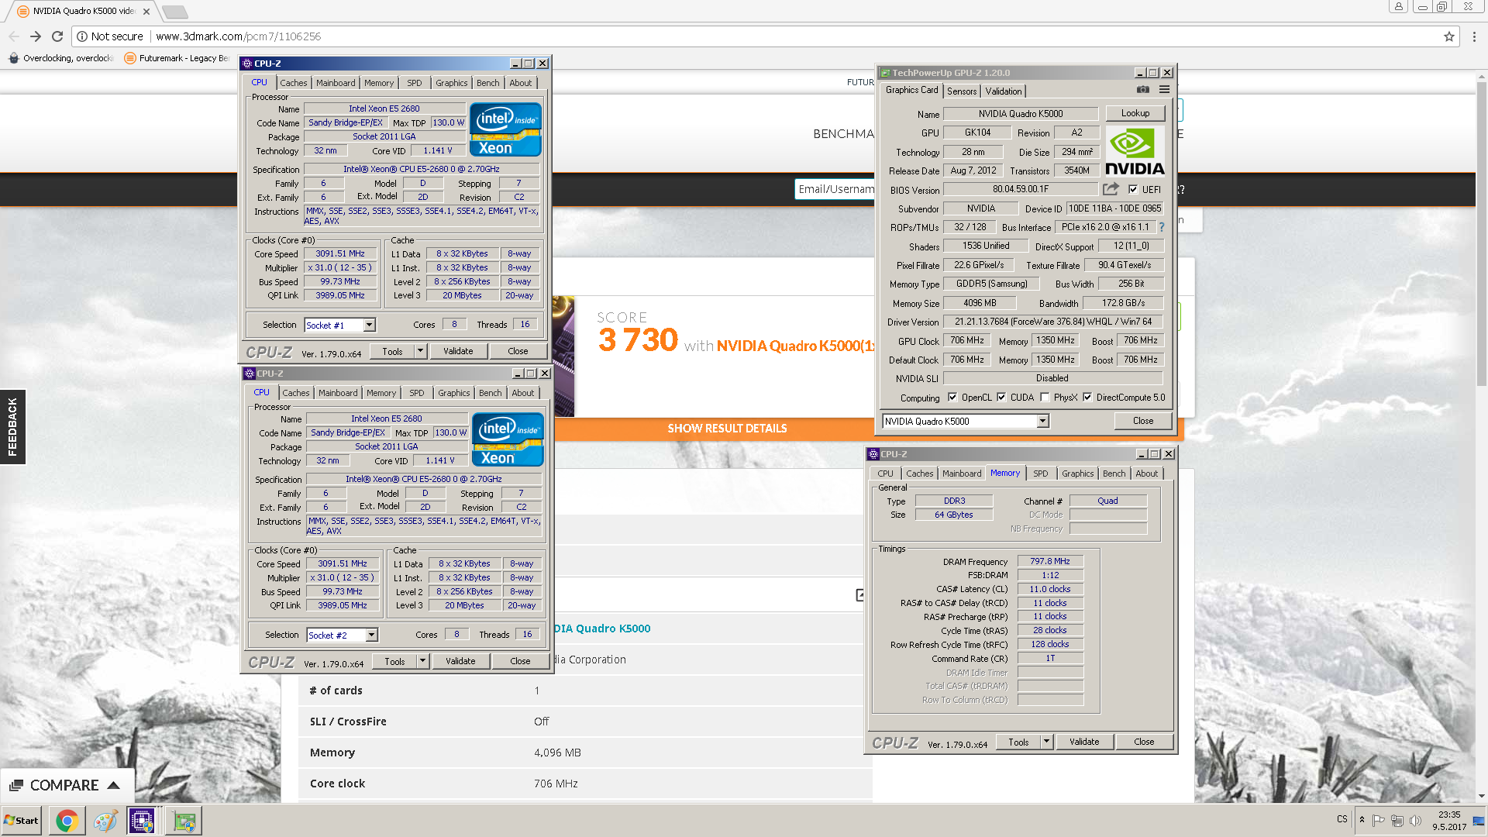Screen dimensions: 1488x837
Task: Click the BIOS export share icon in GPU-Z
Action: pyautogui.click(x=1111, y=189)
